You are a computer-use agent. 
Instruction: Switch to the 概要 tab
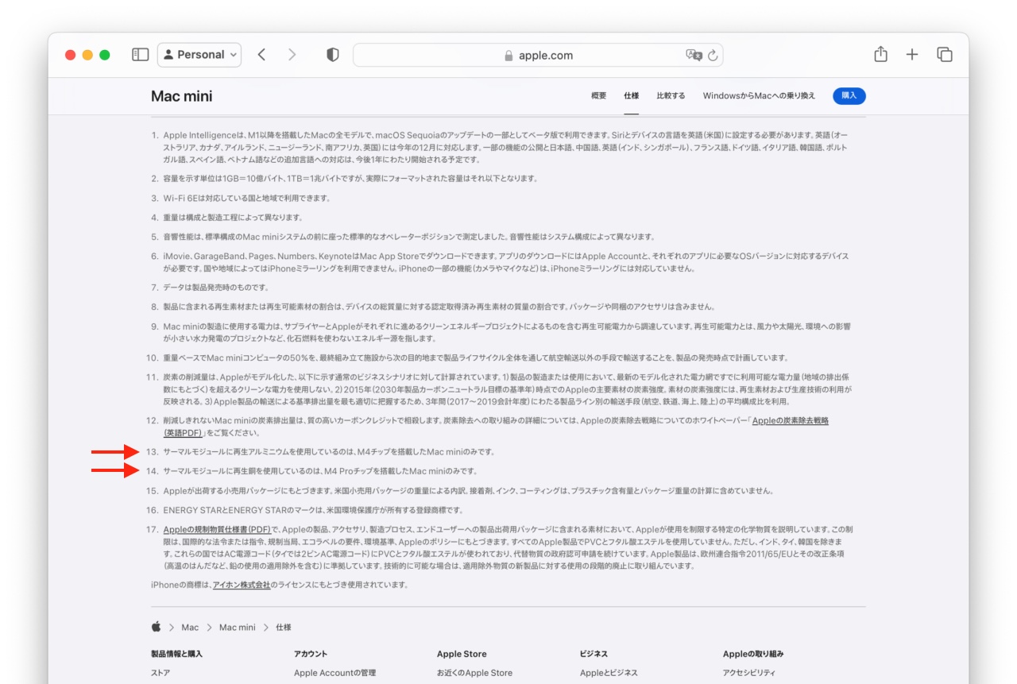coord(598,96)
